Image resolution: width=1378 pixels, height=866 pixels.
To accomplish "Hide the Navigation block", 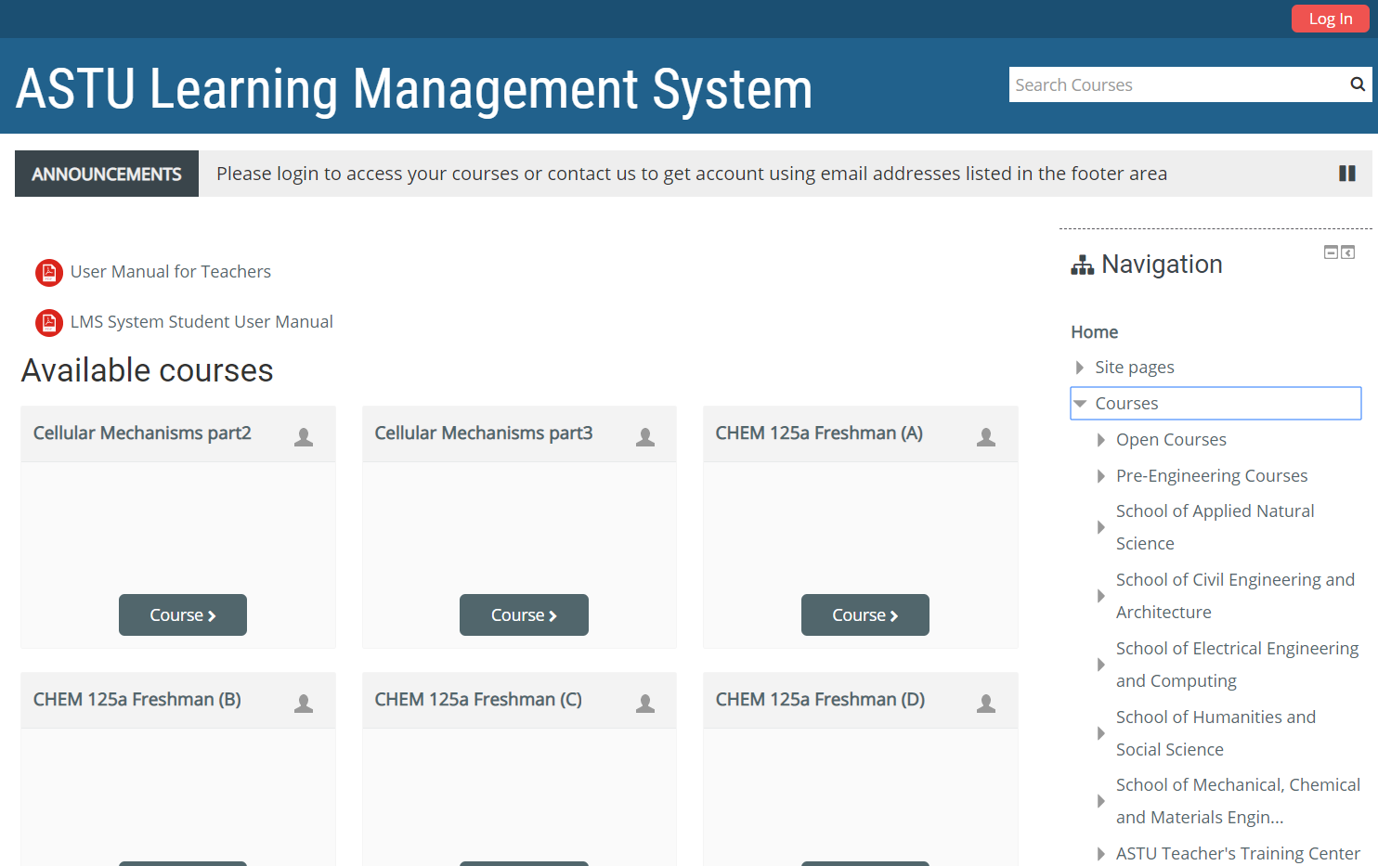I will click(1331, 252).
